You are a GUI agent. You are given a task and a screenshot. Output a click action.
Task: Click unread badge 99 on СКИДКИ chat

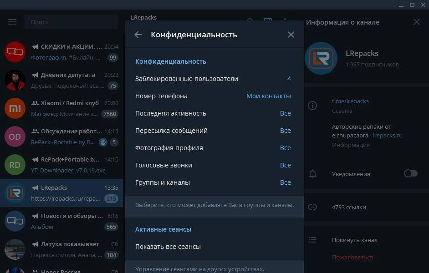(113, 58)
